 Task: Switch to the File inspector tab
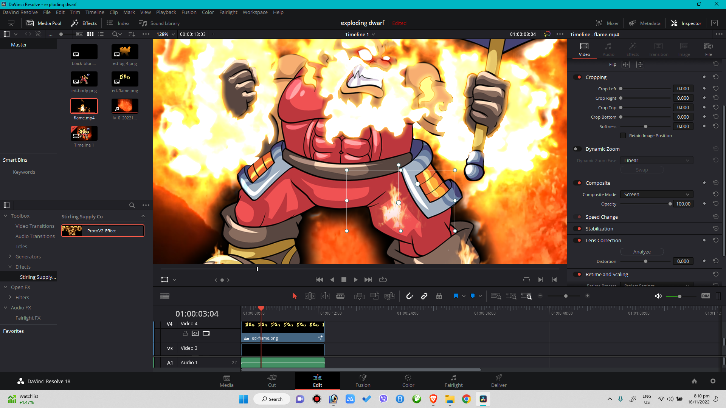(708, 49)
